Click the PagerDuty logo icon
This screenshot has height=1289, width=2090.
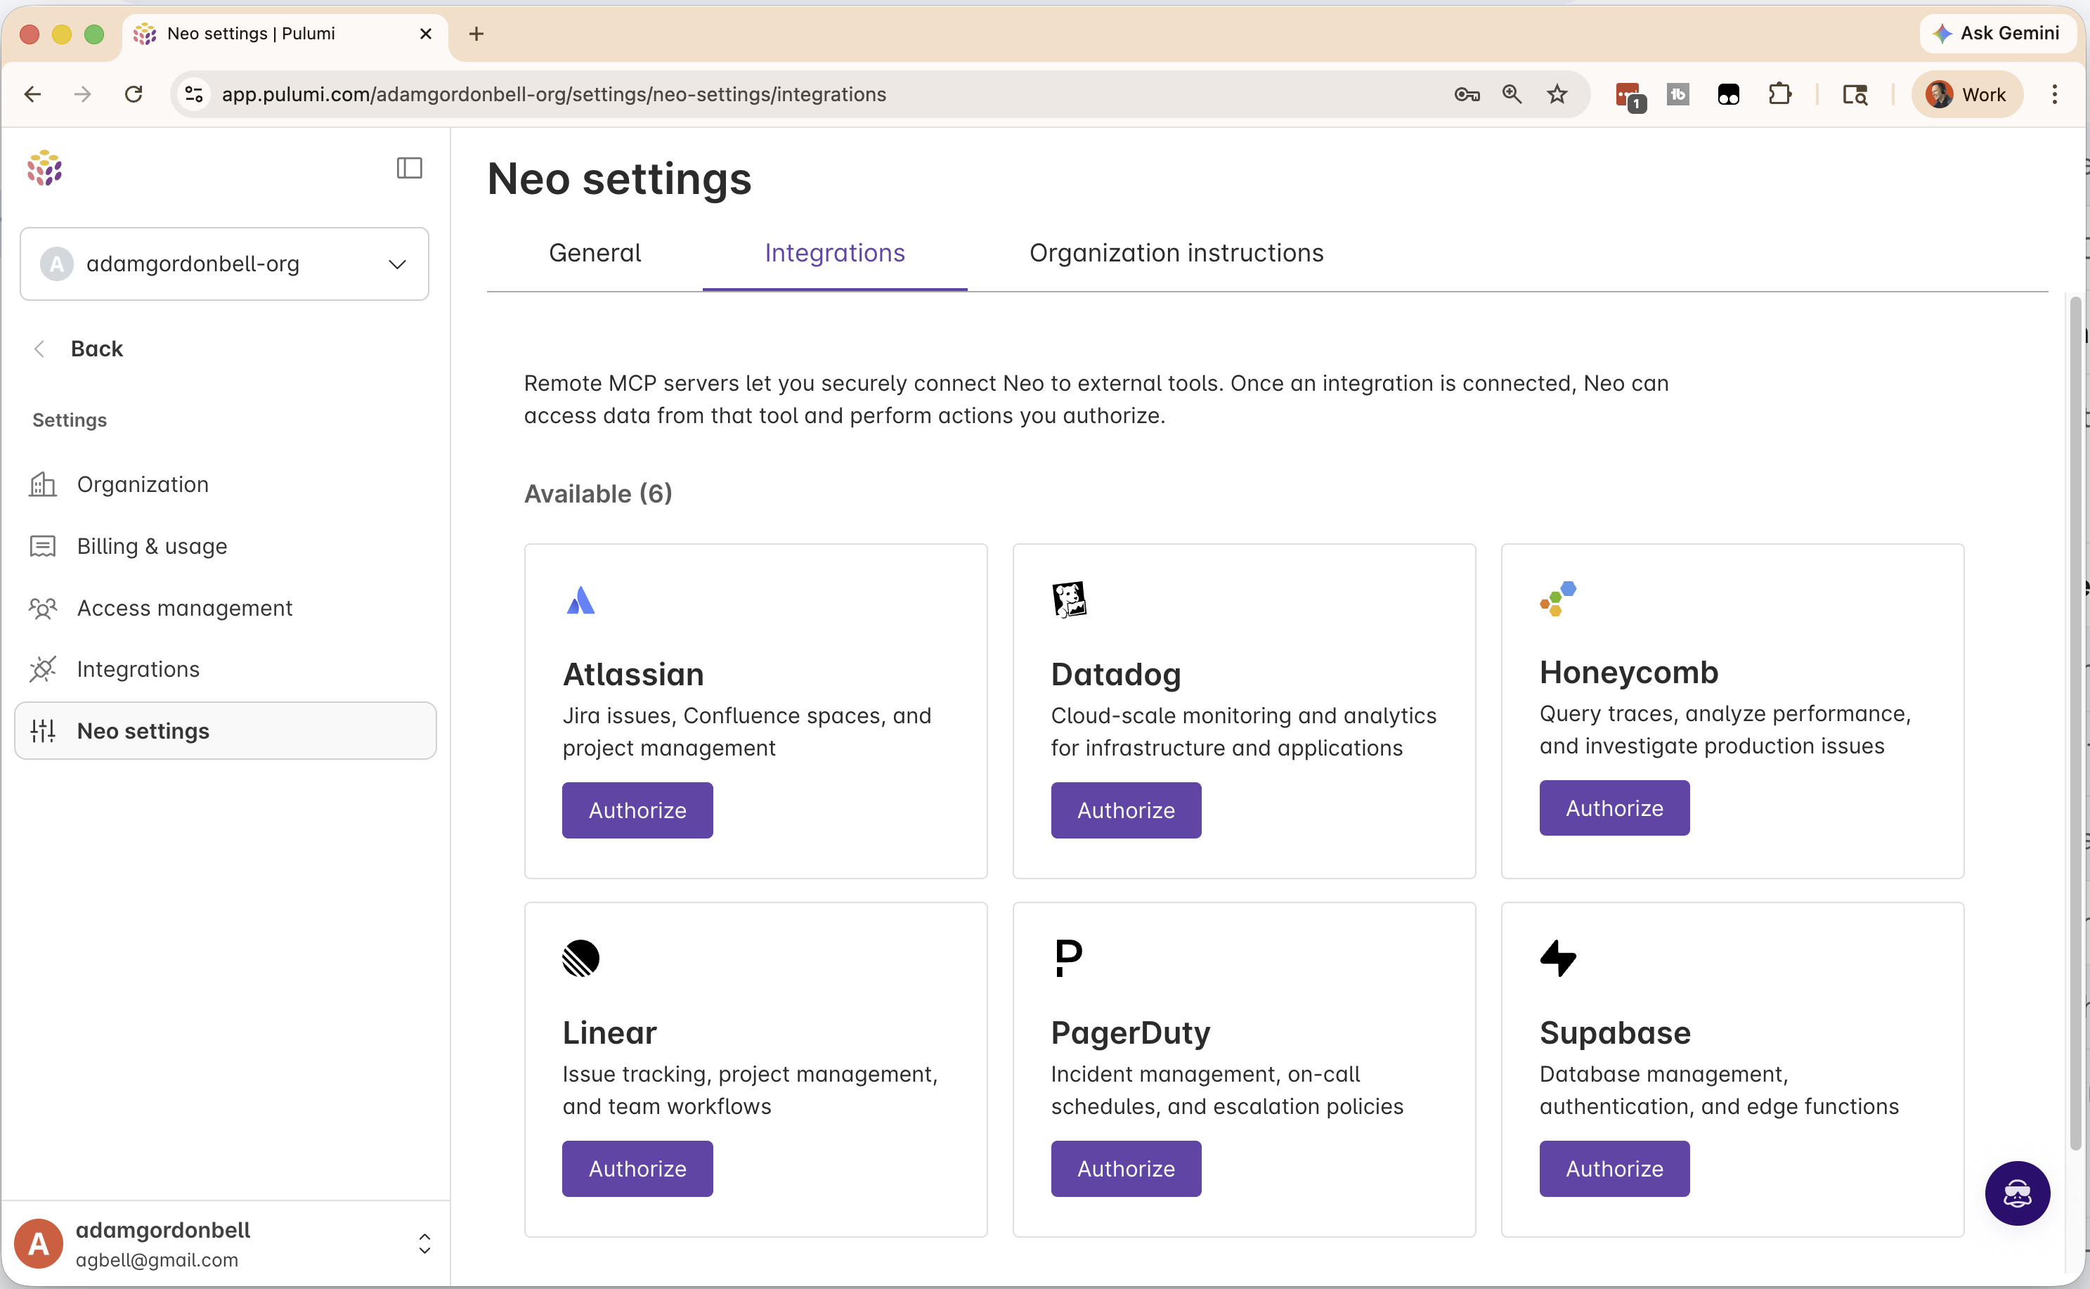[1068, 958]
